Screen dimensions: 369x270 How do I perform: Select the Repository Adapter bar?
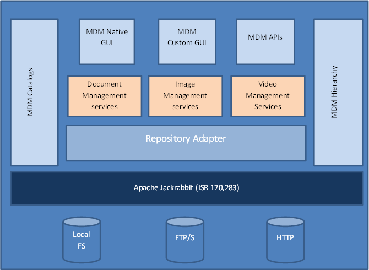tap(186, 143)
